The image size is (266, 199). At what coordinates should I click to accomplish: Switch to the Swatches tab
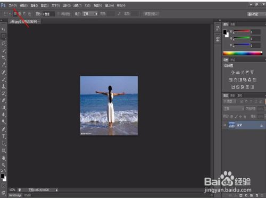tap(232, 24)
